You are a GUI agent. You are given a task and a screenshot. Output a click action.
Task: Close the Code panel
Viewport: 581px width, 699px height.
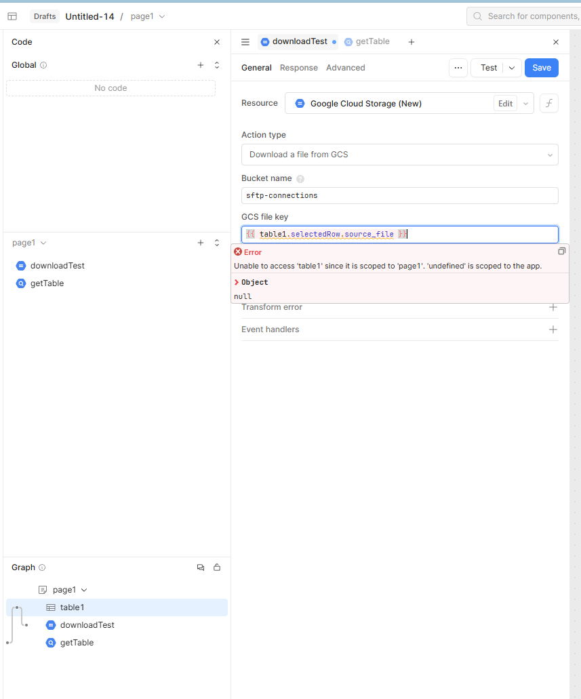217,42
